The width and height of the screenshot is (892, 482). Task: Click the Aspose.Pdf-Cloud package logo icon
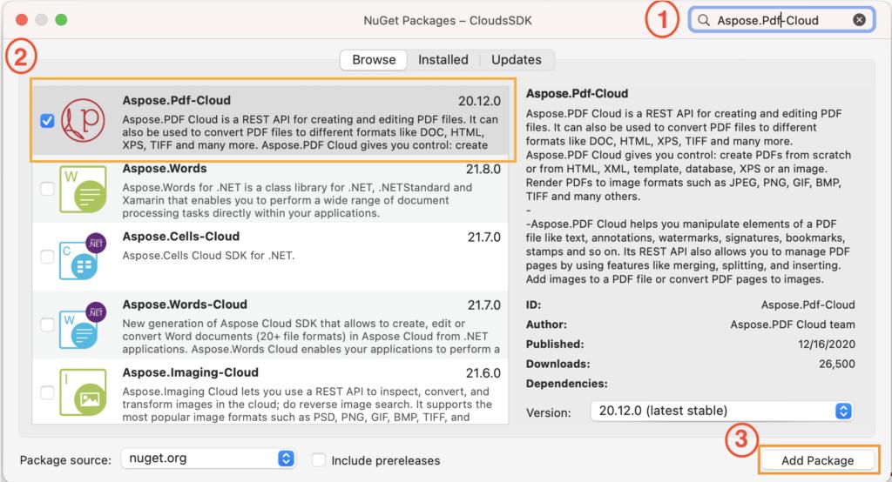click(x=84, y=121)
